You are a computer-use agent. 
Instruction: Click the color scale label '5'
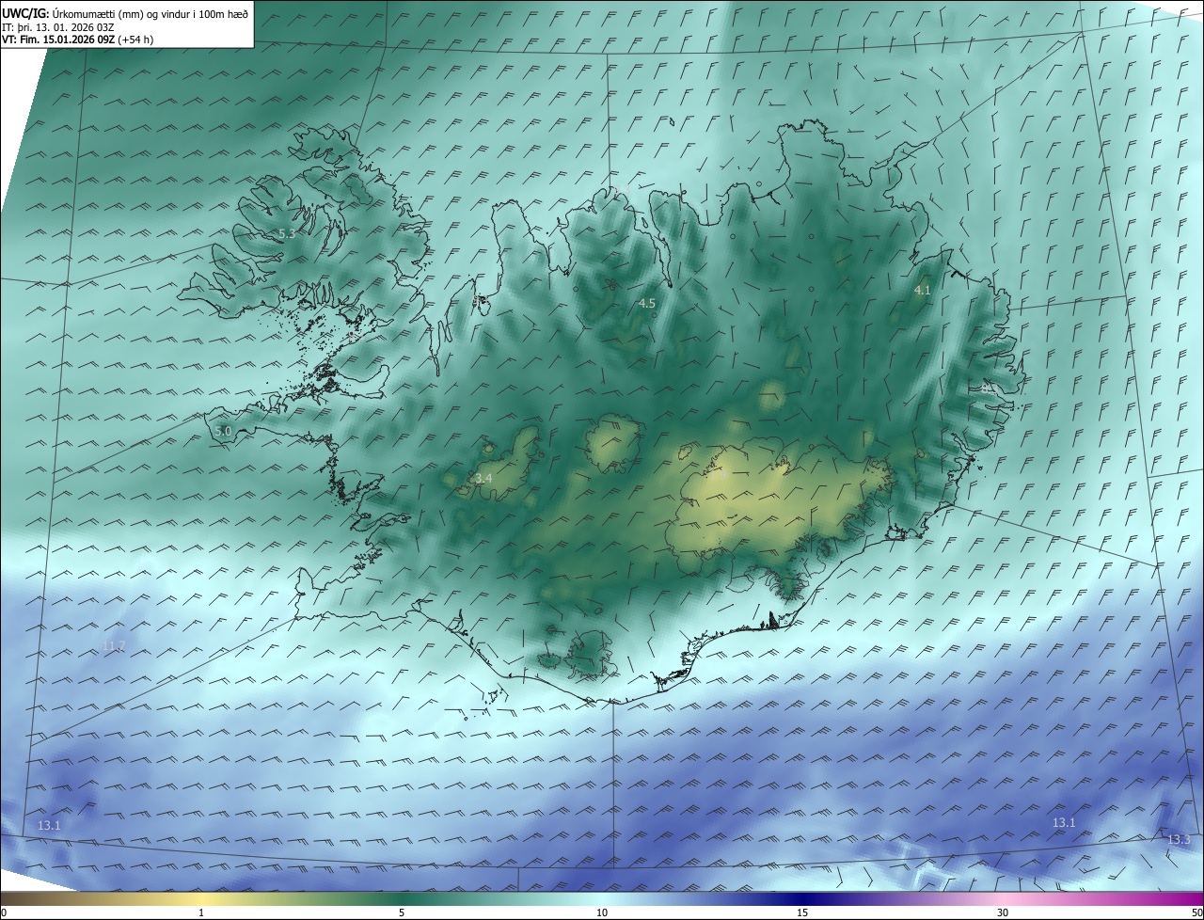point(402,912)
